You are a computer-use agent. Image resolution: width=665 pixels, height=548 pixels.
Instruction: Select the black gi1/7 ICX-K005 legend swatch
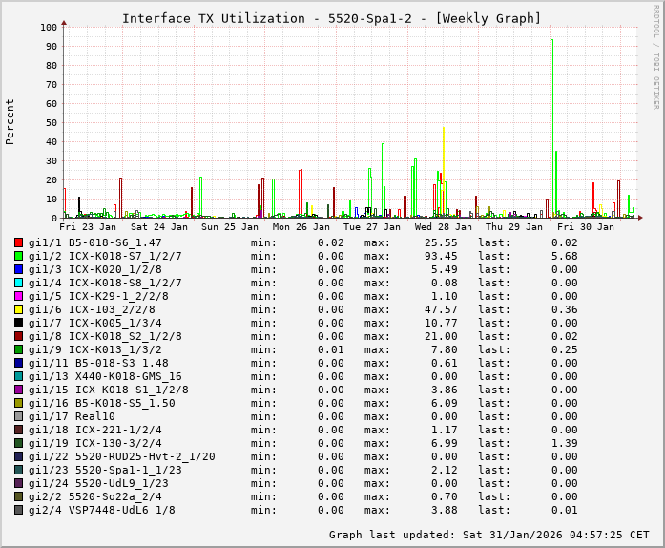pos(18,324)
